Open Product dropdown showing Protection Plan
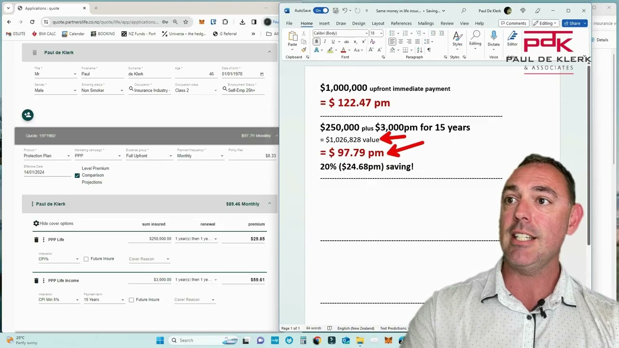619x348 pixels. (47, 156)
